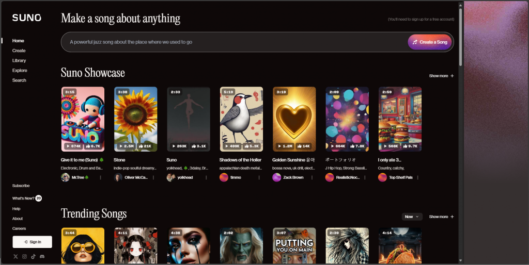Click the 21K likes badge on Stone
The image size is (529, 265).
[x=145, y=146]
